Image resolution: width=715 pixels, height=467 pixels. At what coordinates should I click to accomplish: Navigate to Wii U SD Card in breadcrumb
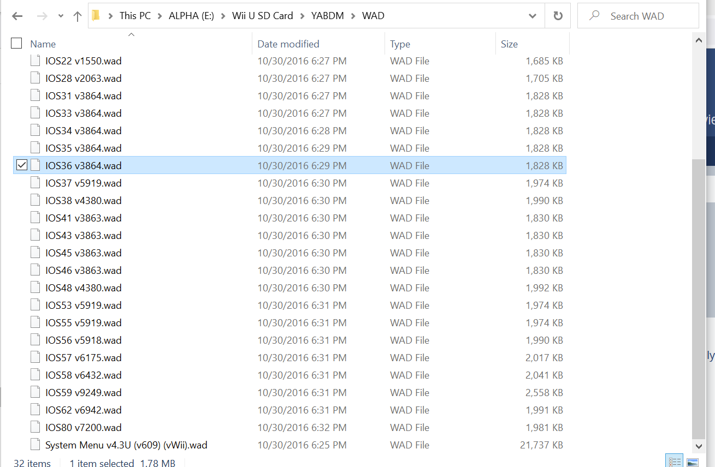pyautogui.click(x=263, y=16)
